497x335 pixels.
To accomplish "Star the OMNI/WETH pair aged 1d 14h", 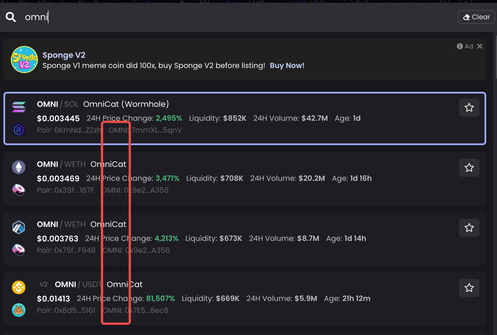I will coord(469,228).
